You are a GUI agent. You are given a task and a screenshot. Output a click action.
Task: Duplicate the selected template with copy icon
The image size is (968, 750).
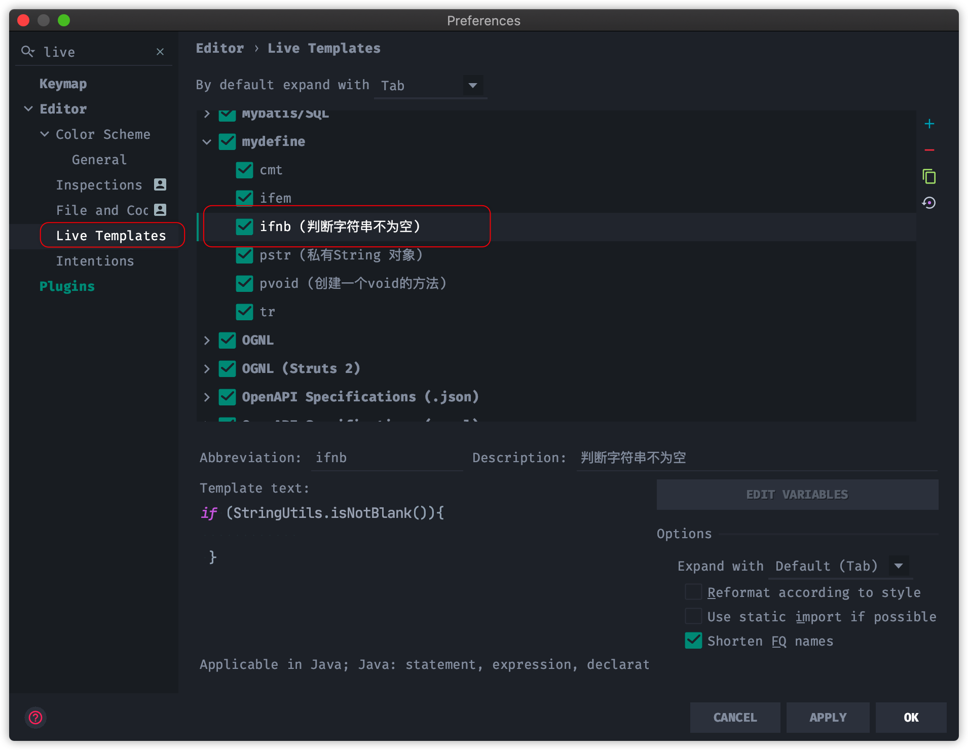[929, 176]
